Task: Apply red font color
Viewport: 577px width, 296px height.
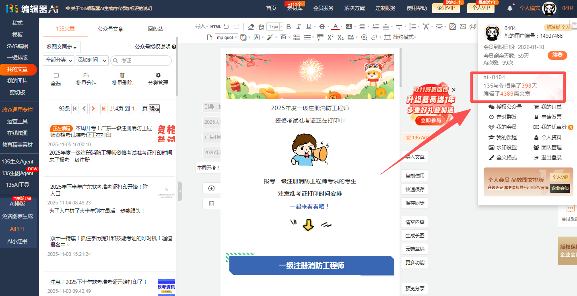Action: (x=335, y=27)
